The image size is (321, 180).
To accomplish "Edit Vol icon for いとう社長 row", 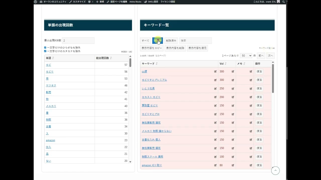I will pyautogui.click(x=233, y=88).
